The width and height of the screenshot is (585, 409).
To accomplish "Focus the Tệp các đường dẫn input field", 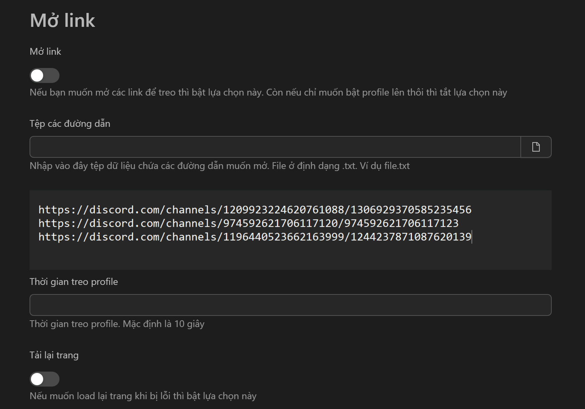I will (x=275, y=147).
